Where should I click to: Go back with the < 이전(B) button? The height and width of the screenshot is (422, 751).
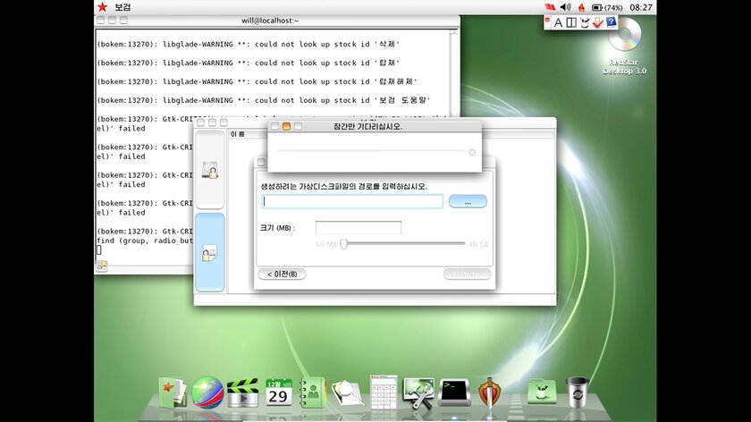pos(283,274)
